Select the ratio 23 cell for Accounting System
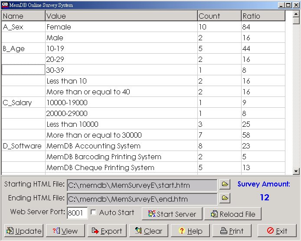301x241 pixels. click(263, 146)
